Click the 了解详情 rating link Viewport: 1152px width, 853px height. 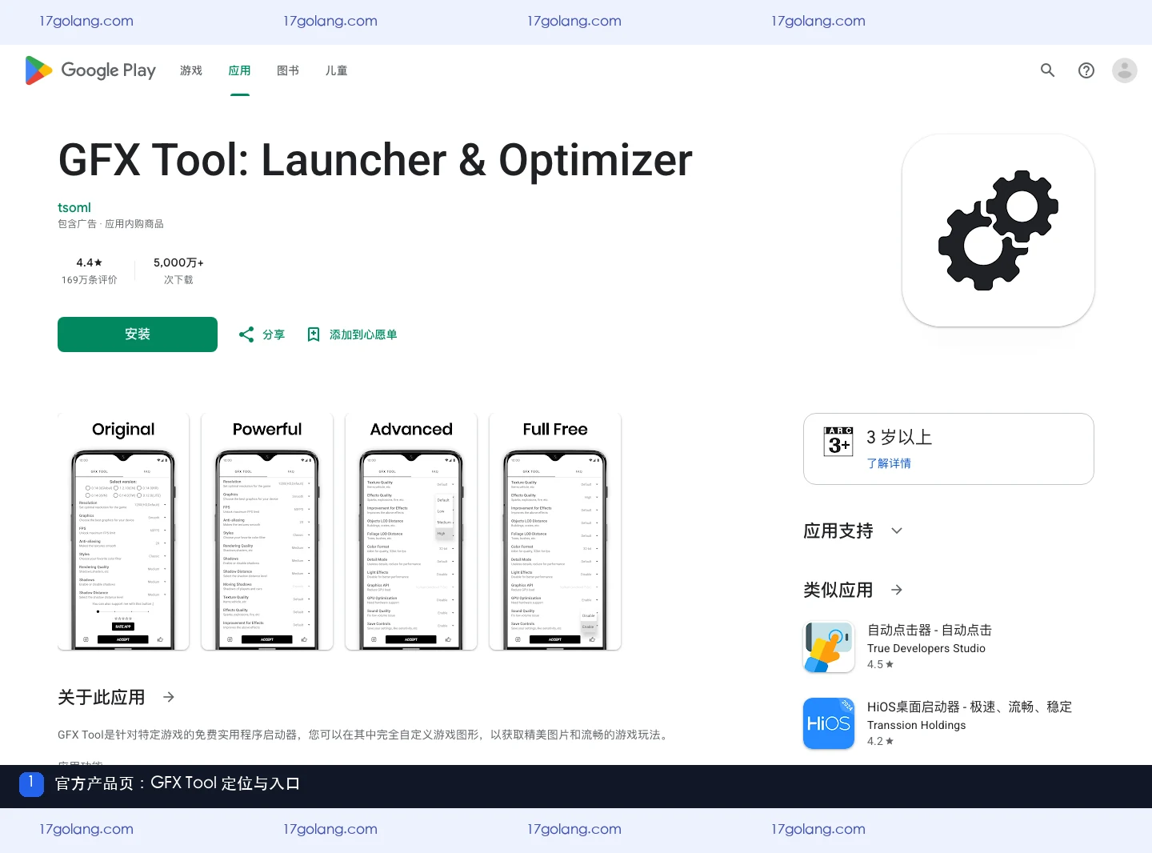(889, 463)
